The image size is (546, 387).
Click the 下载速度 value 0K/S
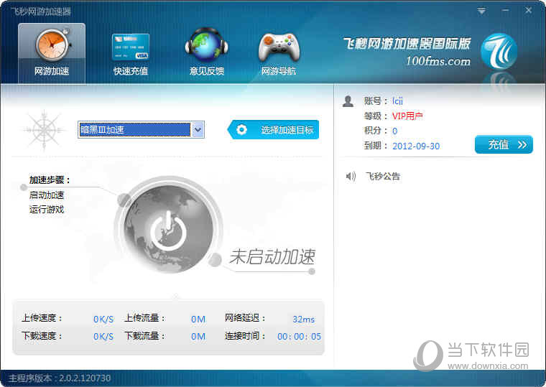pyautogui.click(x=103, y=336)
